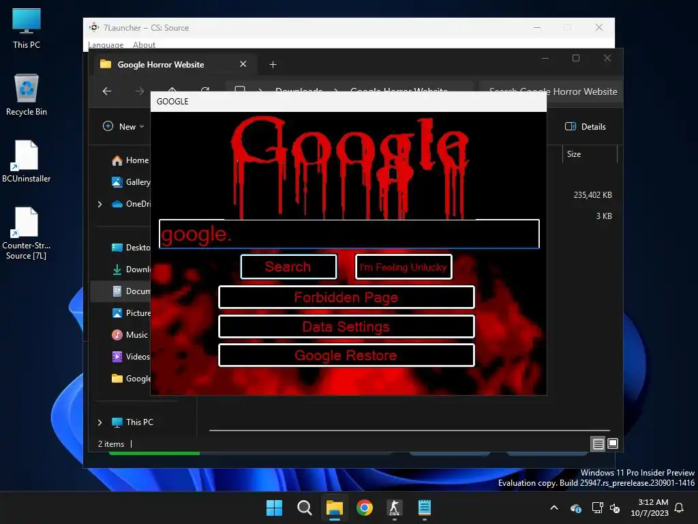Open the Counter-Strike Source taskbar icon
Viewport: 698px width, 524px height.
coord(395,508)
